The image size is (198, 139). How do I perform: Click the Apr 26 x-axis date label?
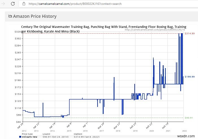(x=20, y=126)
